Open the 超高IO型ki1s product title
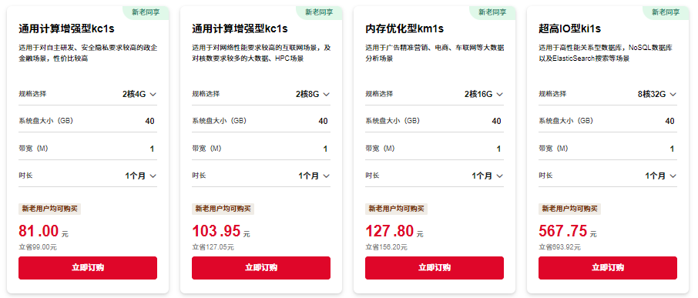The width and height of the screenshot is (698, 298). (x=569, y=29)
